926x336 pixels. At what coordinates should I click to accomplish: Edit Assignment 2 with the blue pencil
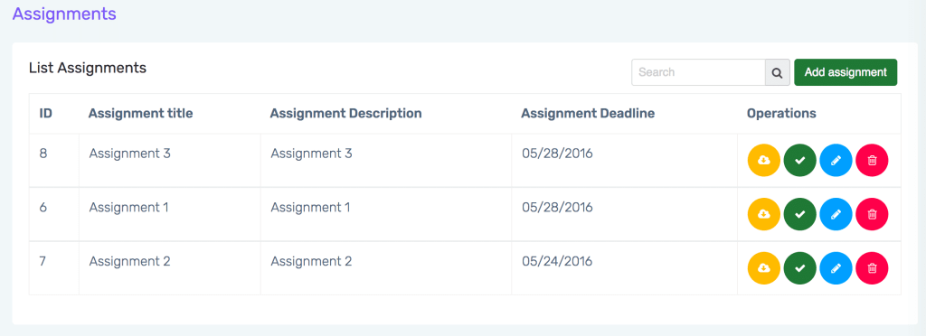click(836, 269)
